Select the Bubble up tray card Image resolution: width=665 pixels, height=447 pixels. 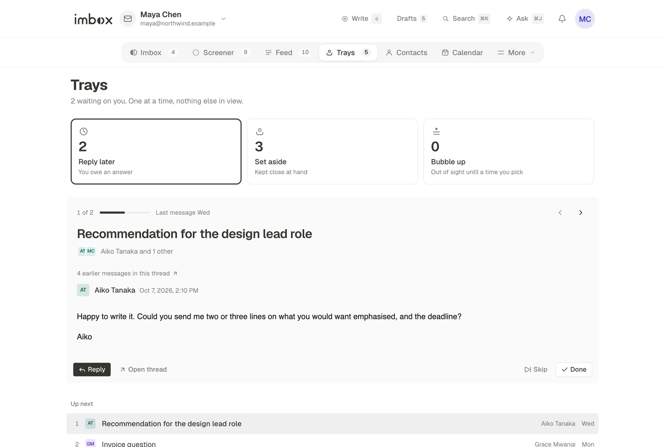[x=509, y=151]
